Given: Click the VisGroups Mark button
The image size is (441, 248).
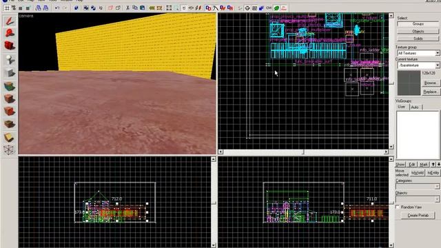Looking at the screenshot, I should tap(424, 164).
